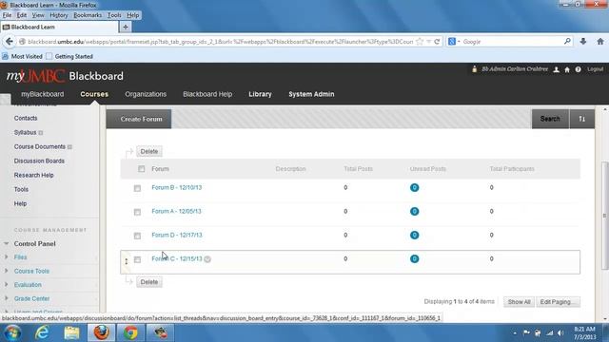The image size is (609, 342).
Task: Open the Forum D - 12/17/13 link
Action: [x=177, y=235]
